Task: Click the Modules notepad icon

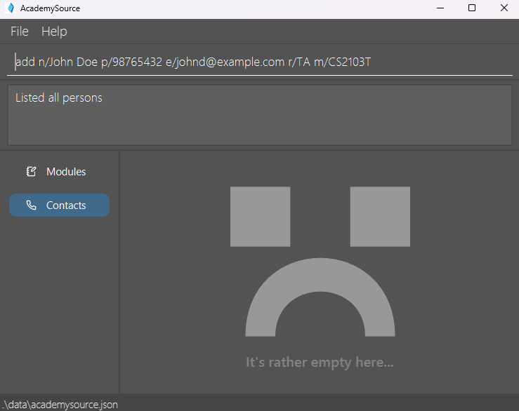Action: click(31, 172)
